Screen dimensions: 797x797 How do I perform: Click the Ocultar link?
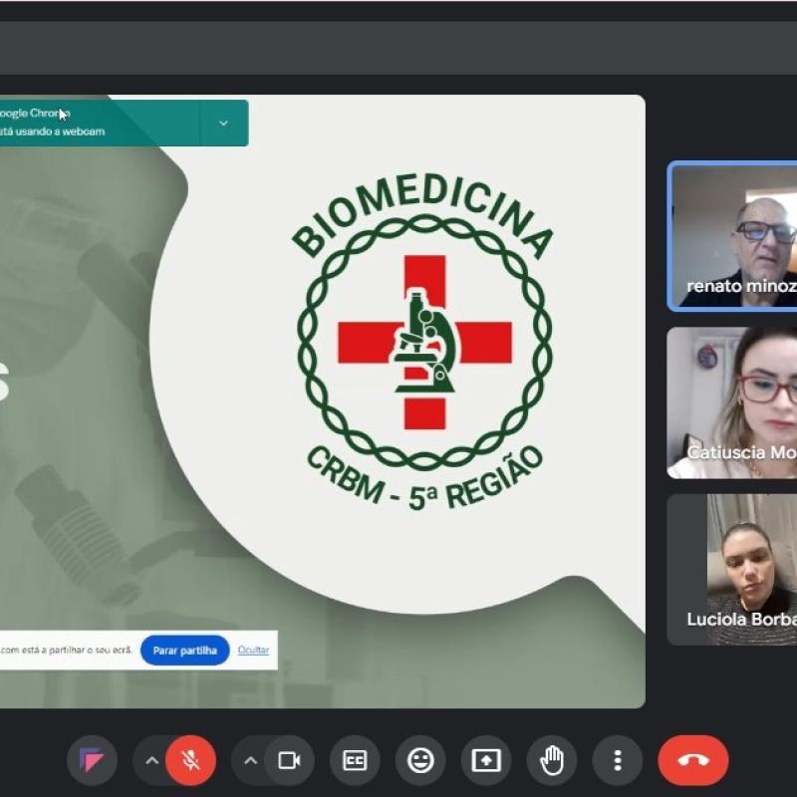(253, 651)
